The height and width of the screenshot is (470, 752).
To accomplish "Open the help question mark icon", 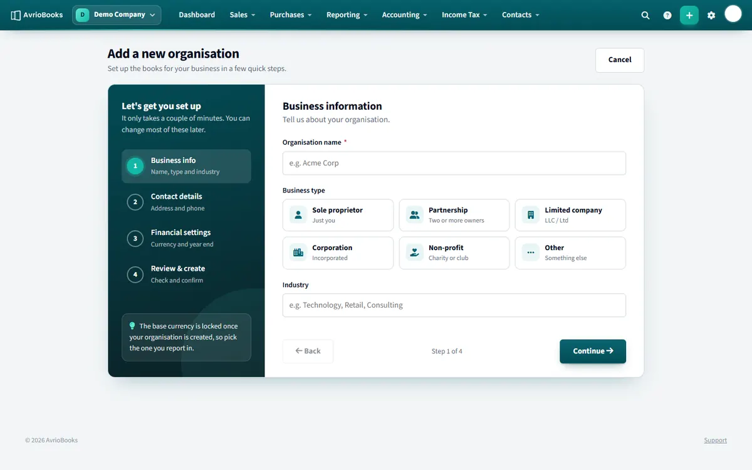I will click(x=667, y=15).
